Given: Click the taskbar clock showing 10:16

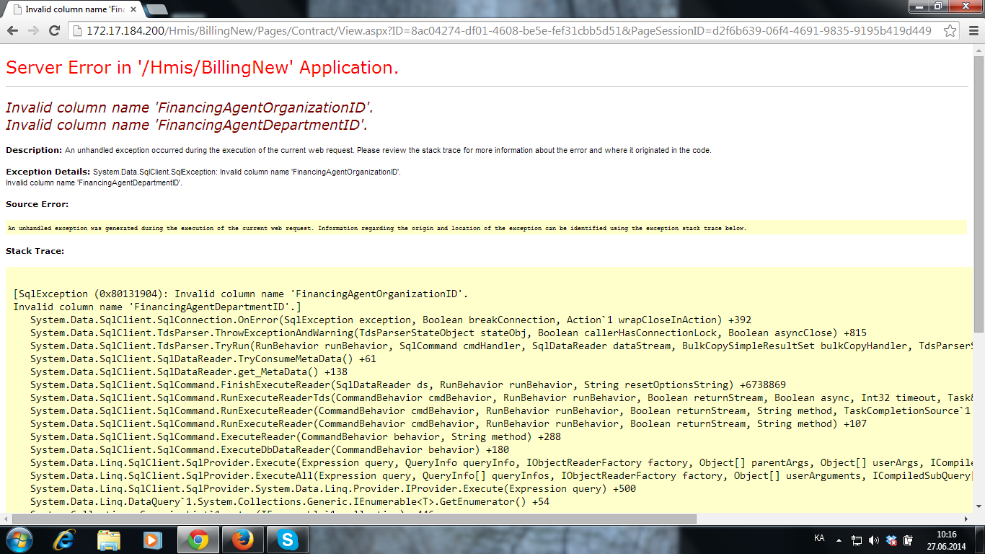Looking at the screenshot, I should [946, 540].
